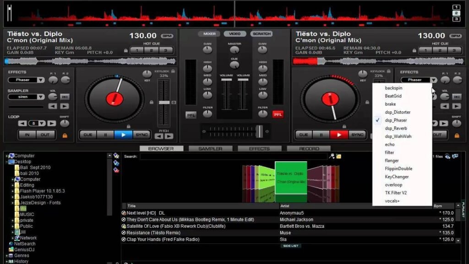This screenshot has height=264, width=469.
Task: Click the right deck red play button
Action: [x=339, y=135]
